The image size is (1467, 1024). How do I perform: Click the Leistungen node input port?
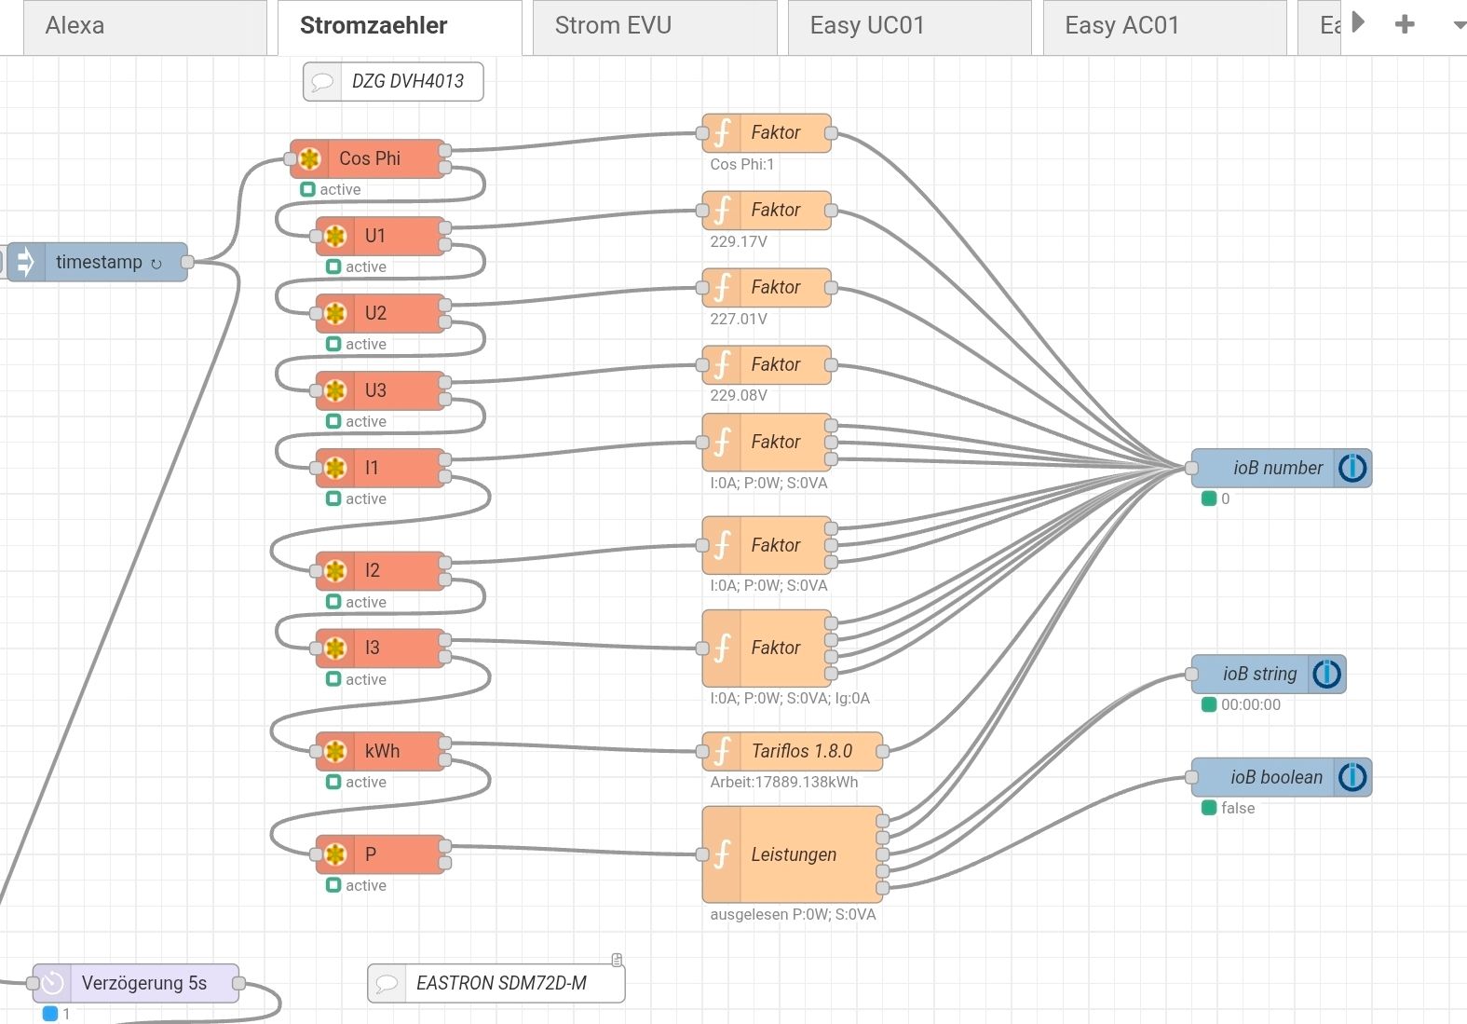tap(702, 854)
